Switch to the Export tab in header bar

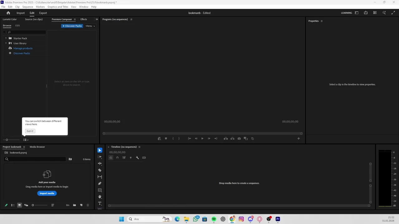43,13
